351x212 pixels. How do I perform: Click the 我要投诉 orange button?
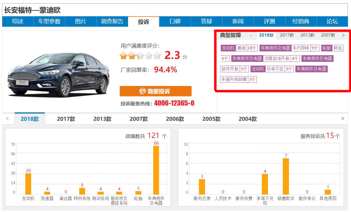click(155, 91)
